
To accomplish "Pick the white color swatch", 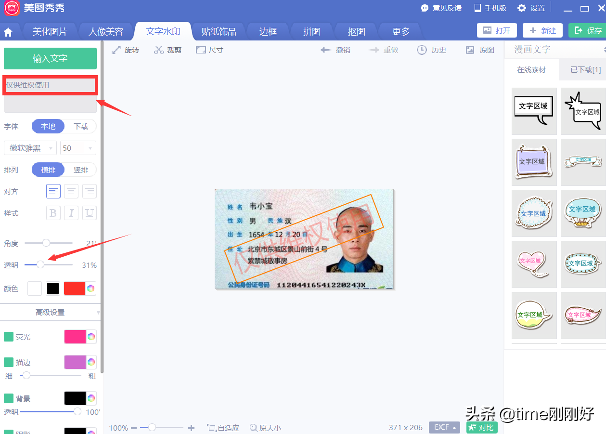I will point(35,289).
